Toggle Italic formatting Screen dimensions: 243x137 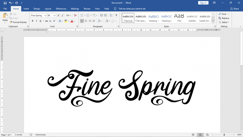pos(36,21)
